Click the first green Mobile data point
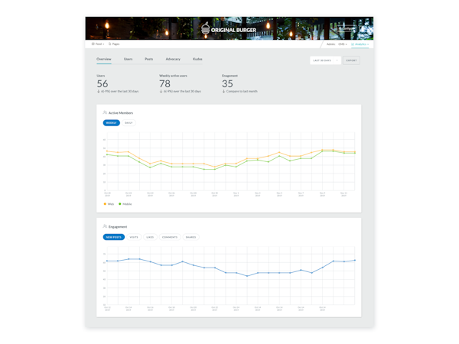 [x=107, y=154]
